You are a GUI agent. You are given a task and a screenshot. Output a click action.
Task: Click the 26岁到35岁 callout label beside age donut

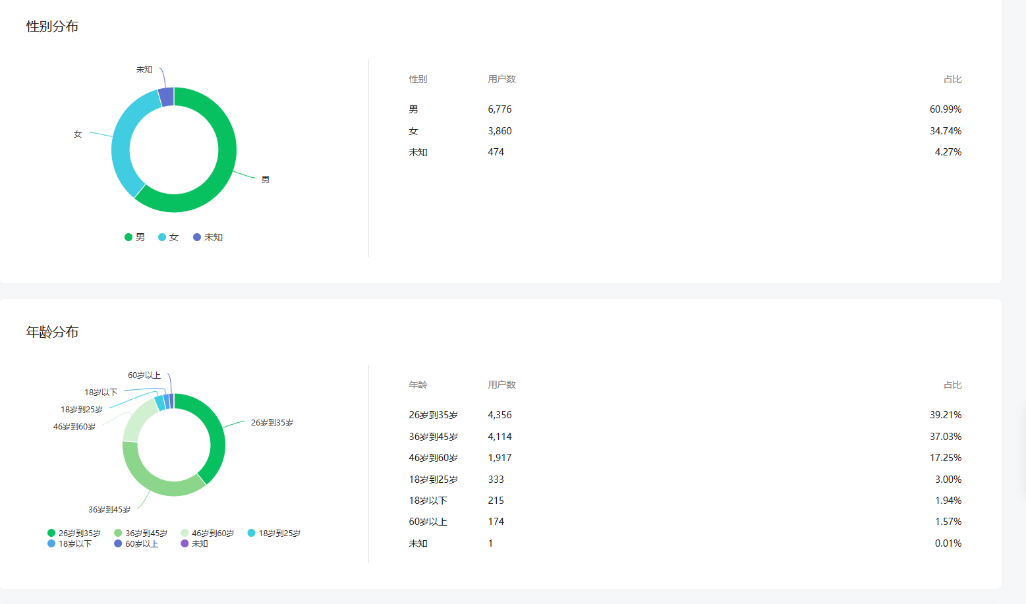(x=272, y=423)
